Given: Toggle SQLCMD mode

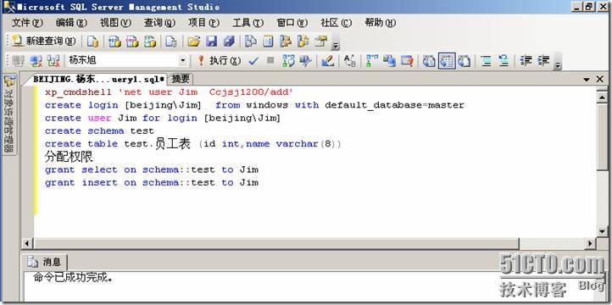Looking at the screenshot, I should (x=407, y=60).
